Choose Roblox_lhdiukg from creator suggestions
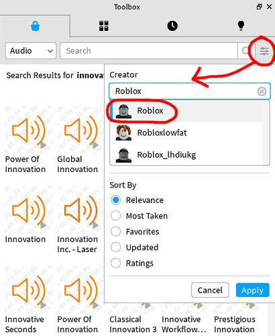Image resolution: width=275 pixels, height=336 pixels. click(x=186, y=155)
